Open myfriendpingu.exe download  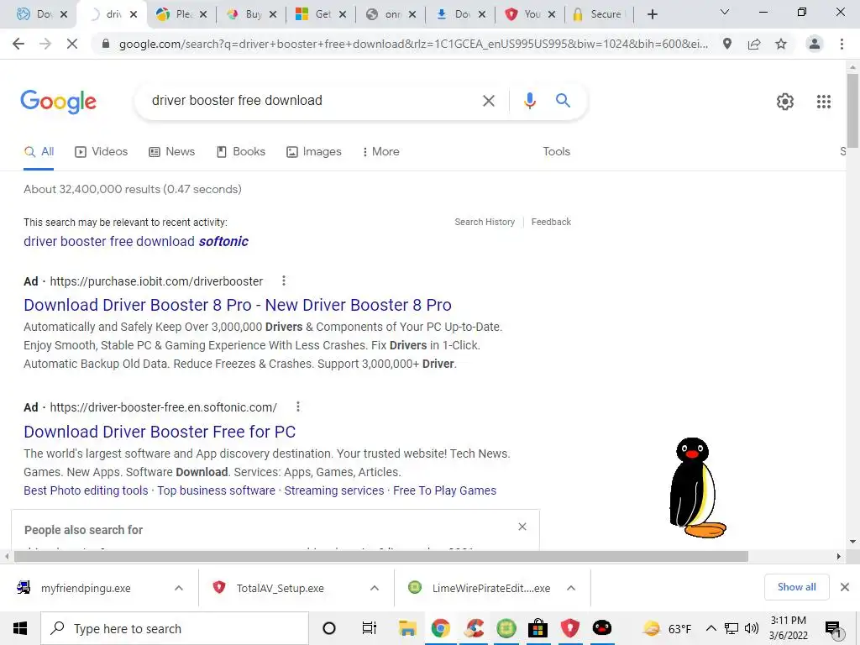(86, 588)
